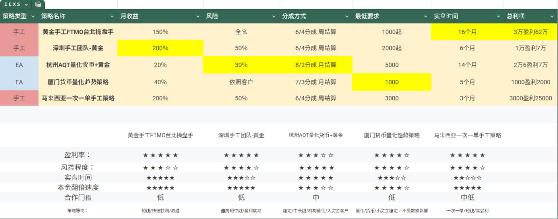This screenshot has height=219, width=558.
Task: Click the 风控程度 star rating under 黄金手工FTMO台北操盘手
Action: click(160, 167)
